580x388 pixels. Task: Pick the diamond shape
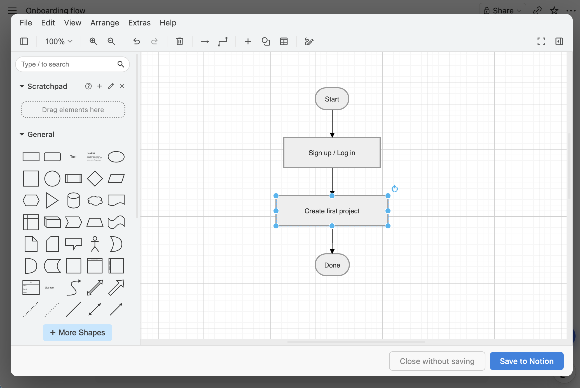click(95, 179)
